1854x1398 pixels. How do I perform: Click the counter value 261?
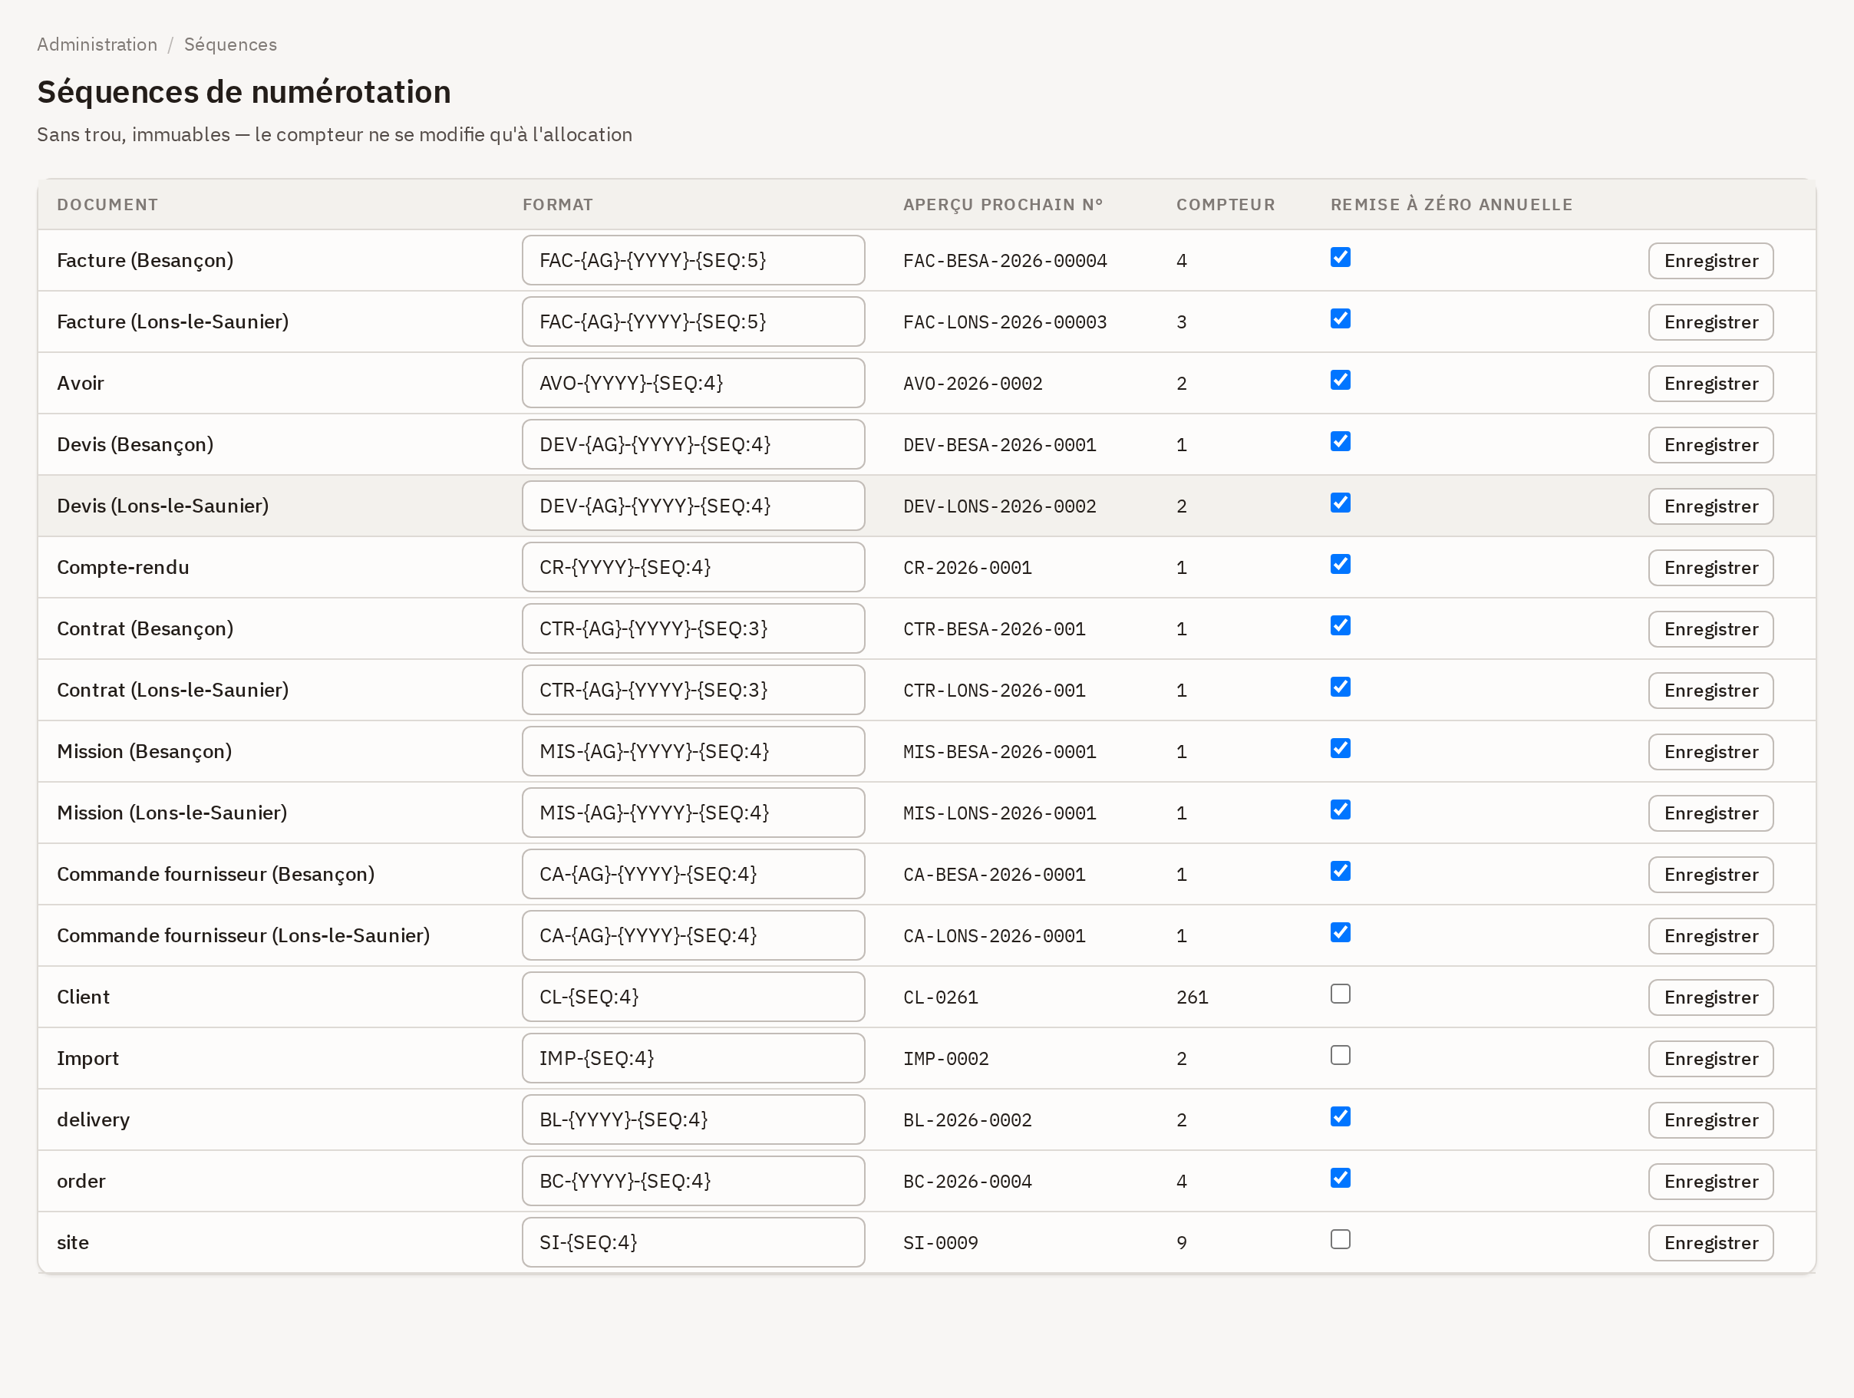point(1192,997)
